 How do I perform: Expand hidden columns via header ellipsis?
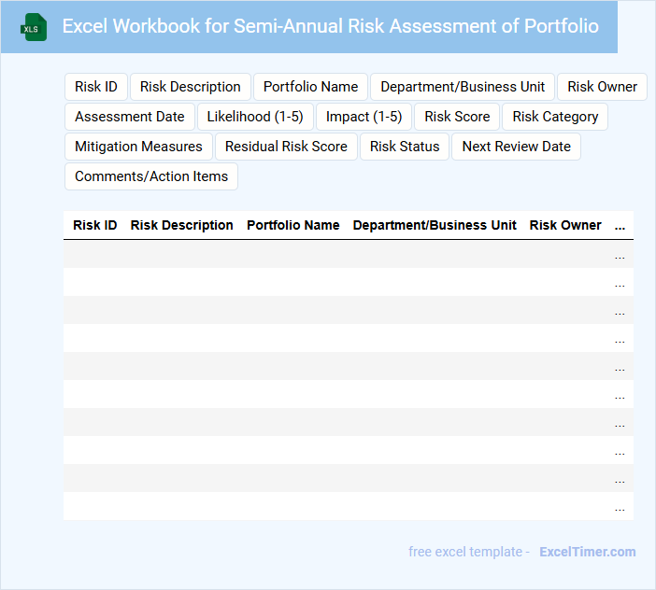[620, 226]
